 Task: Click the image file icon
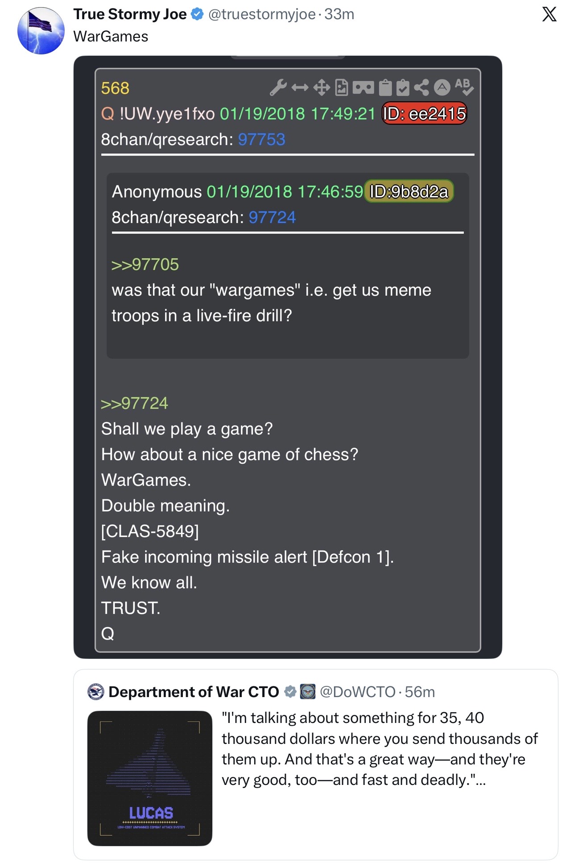click(x=342, y=88)
